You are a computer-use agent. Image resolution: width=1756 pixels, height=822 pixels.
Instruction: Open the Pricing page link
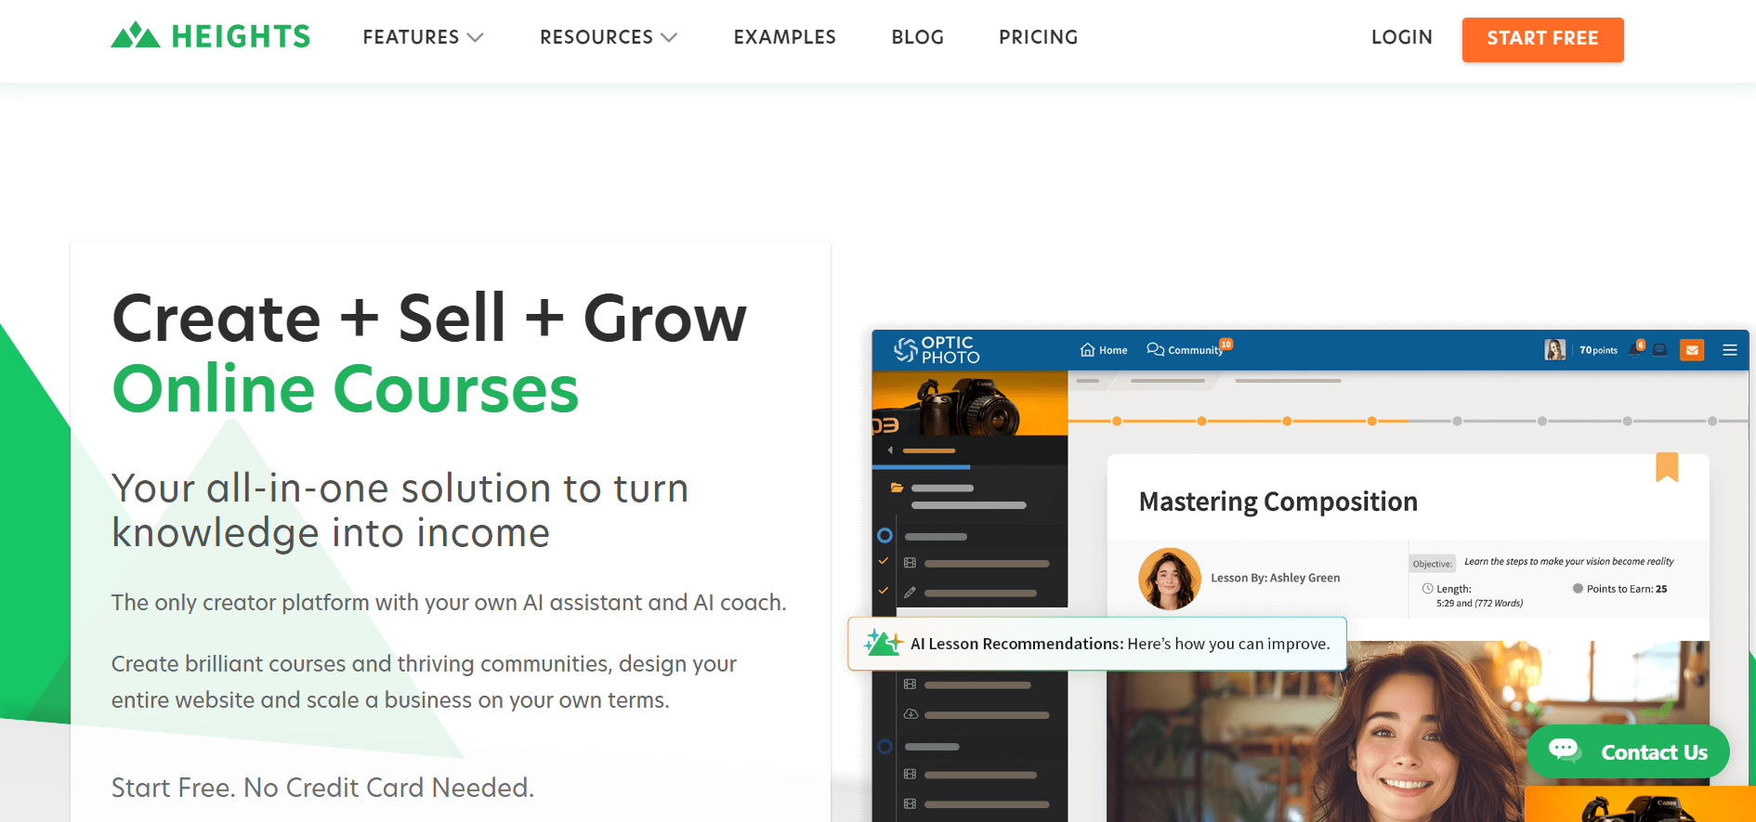[x=1038, y=37]
